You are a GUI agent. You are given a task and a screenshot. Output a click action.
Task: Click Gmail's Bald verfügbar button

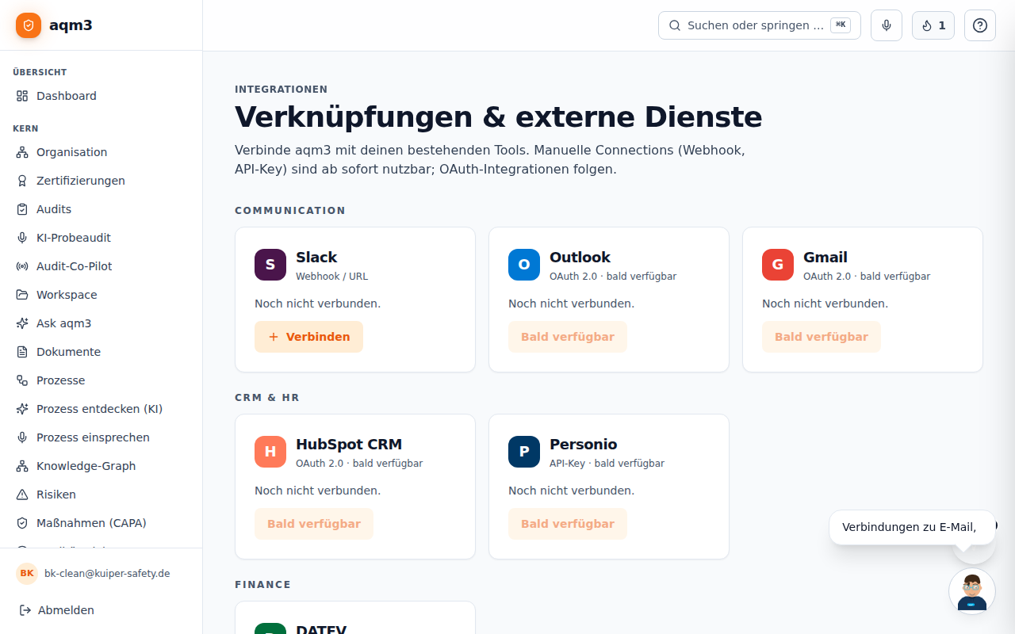point(822,337)
